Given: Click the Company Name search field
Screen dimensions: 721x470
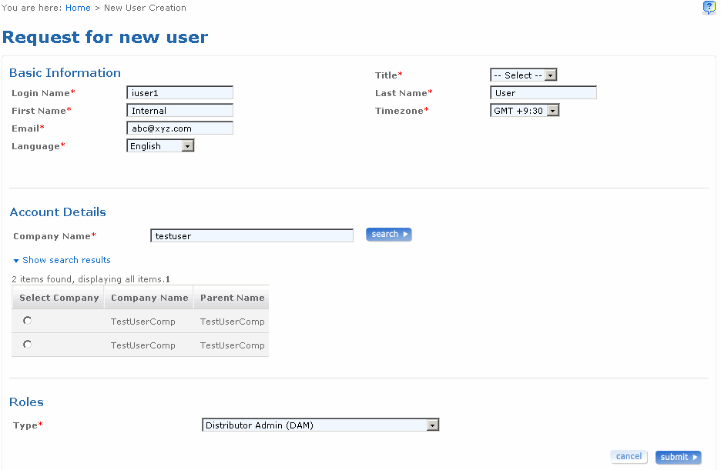Looking at the screenshot, I should point(252,236).
